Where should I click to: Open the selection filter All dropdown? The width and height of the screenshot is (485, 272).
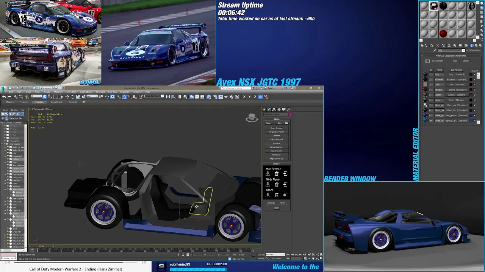[36, 96]
